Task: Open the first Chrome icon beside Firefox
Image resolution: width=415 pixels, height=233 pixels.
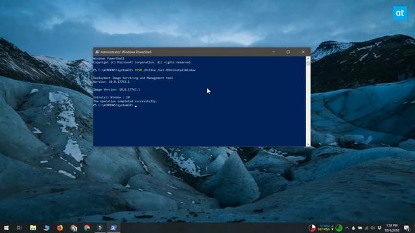Action: coord(73,228)
